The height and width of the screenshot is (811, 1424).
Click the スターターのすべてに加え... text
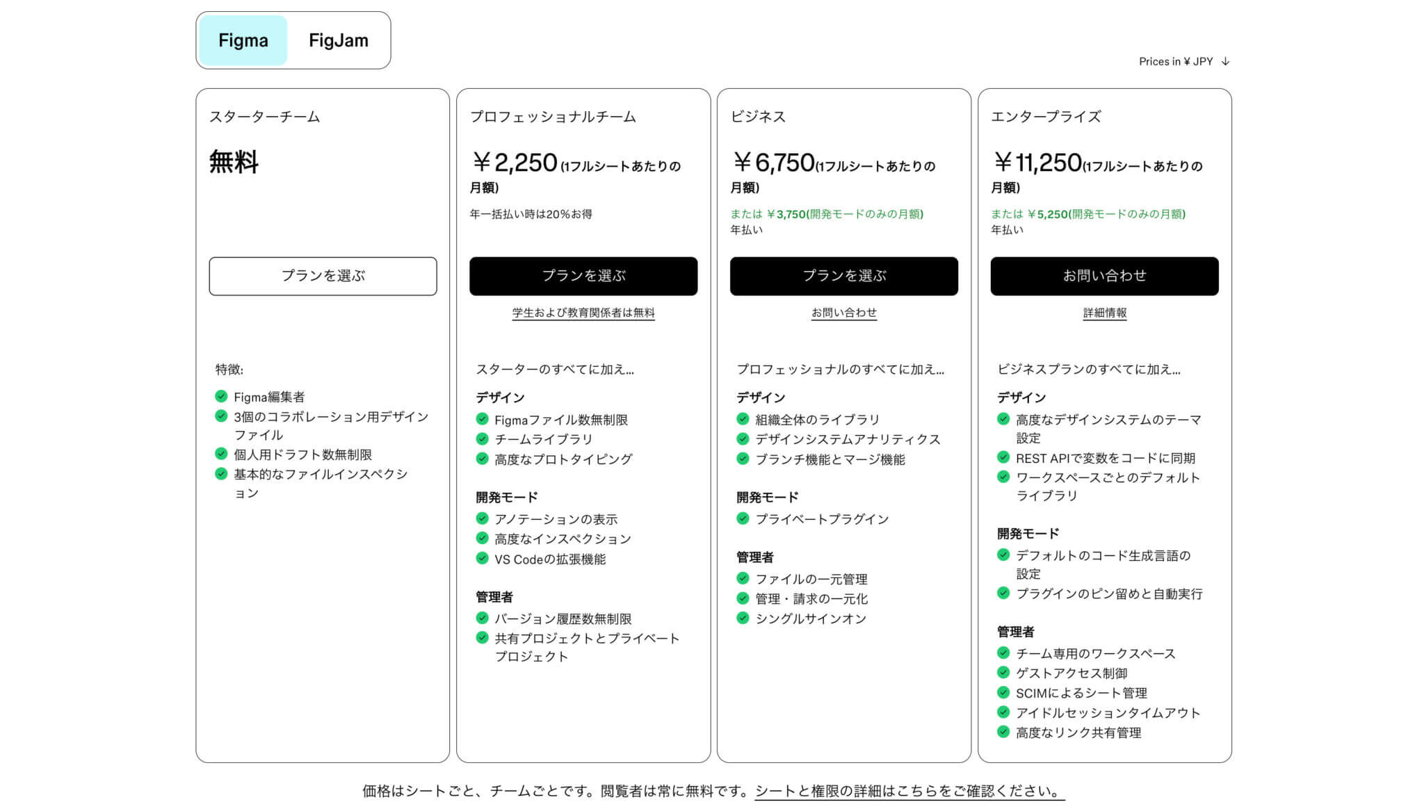tap(555, 370)
